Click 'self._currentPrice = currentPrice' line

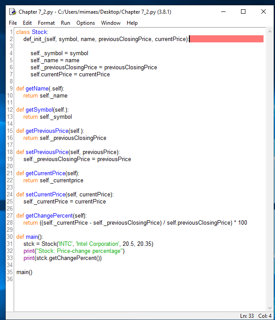tap(64, 202)
